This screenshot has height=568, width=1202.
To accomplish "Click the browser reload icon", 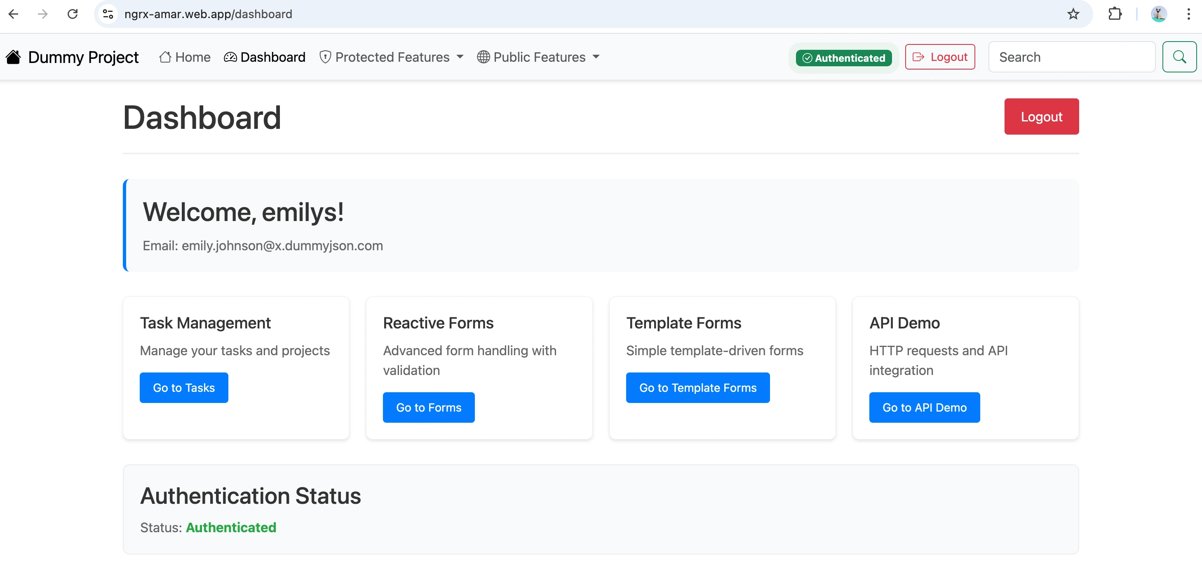I will pyautogui.click(x=72, y=14).
